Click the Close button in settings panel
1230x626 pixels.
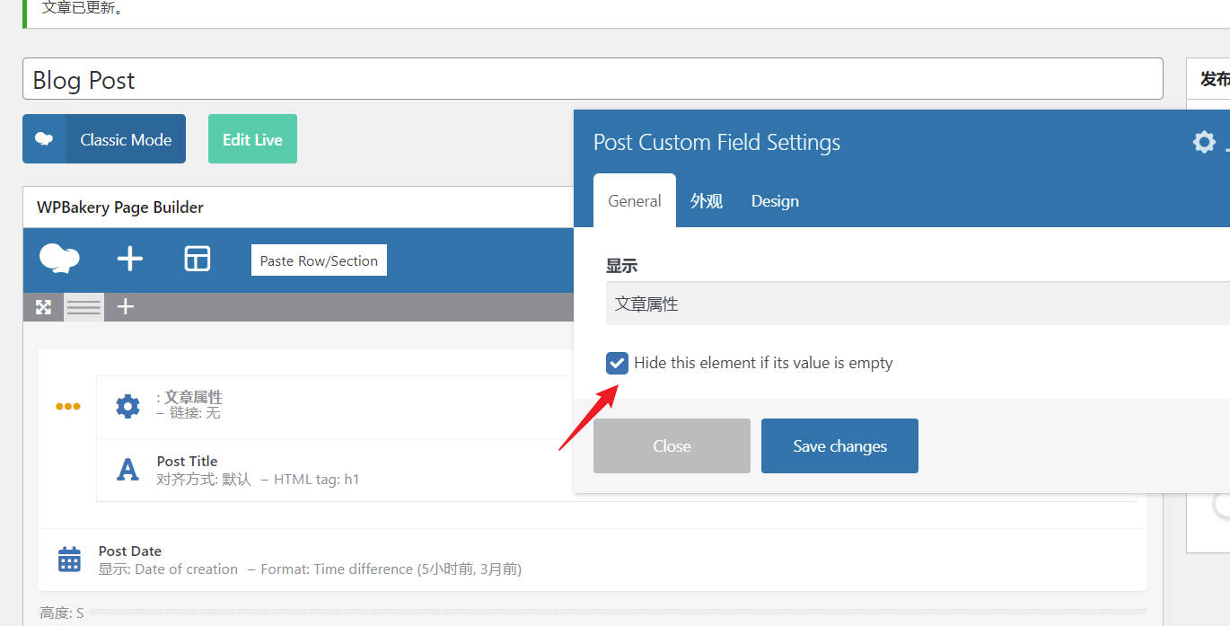coord(672,445)
